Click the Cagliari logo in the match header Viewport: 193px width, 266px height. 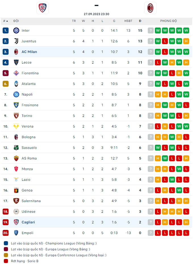coord(43,8)
